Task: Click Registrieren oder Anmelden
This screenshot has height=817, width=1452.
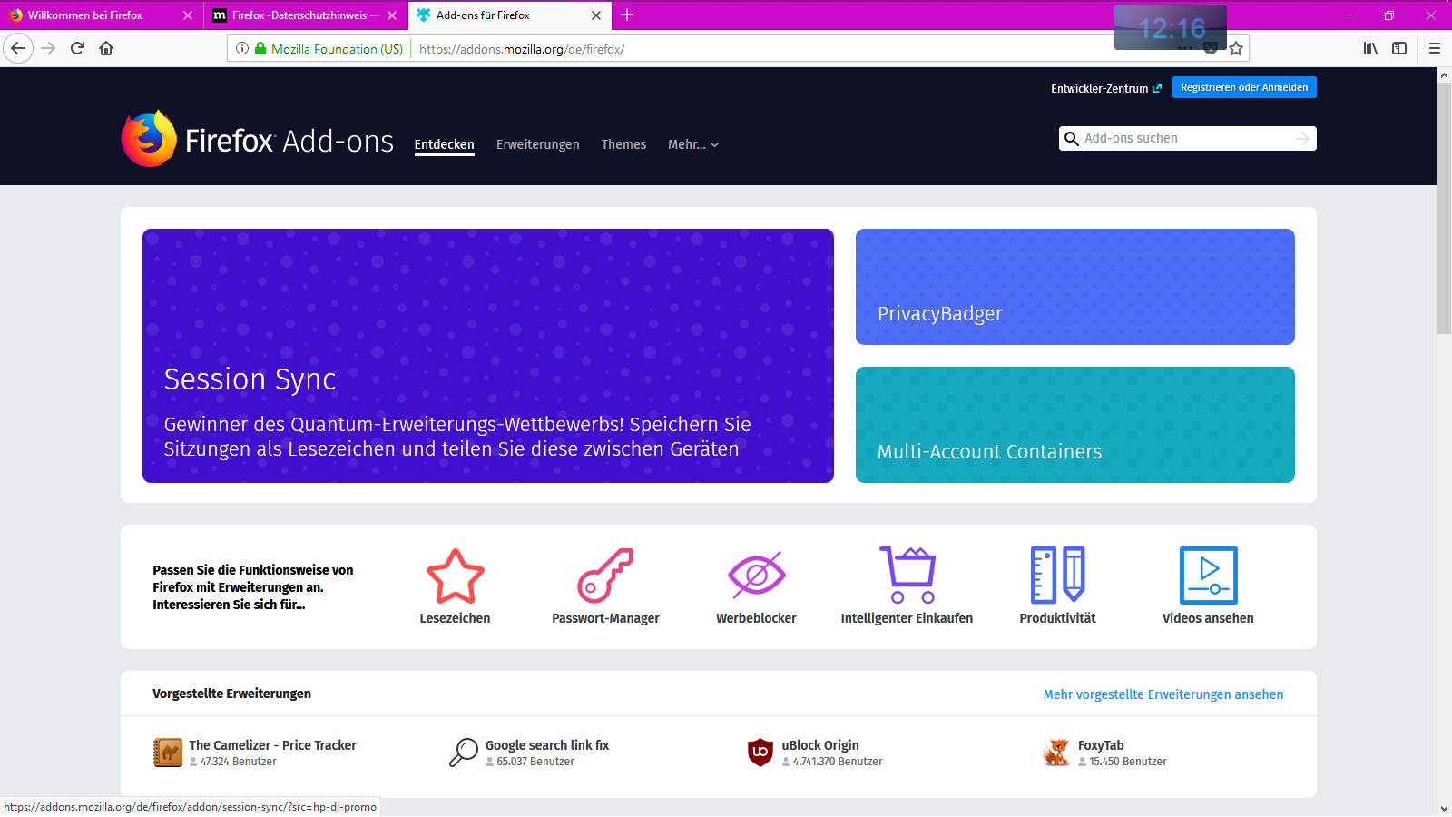Action: [1244, 87]
